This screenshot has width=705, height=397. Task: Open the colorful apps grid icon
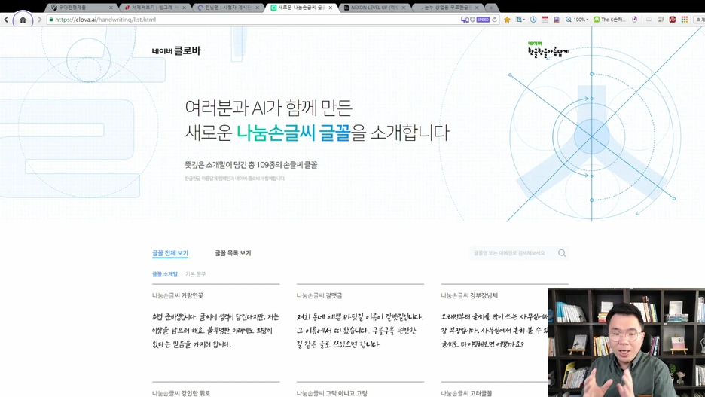(x=685, y=20)
